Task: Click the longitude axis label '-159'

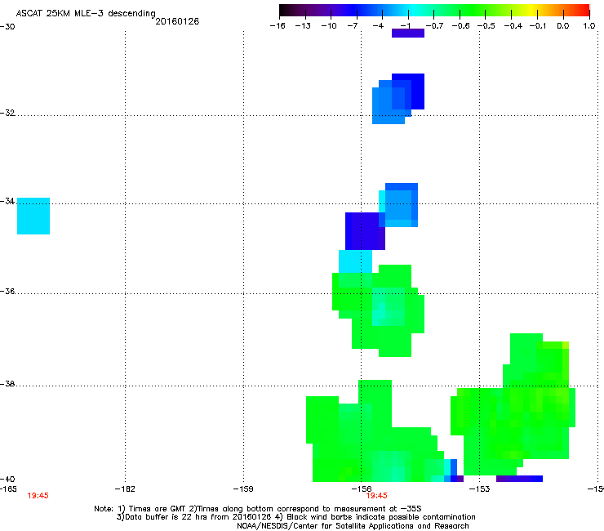Action: 243,489
